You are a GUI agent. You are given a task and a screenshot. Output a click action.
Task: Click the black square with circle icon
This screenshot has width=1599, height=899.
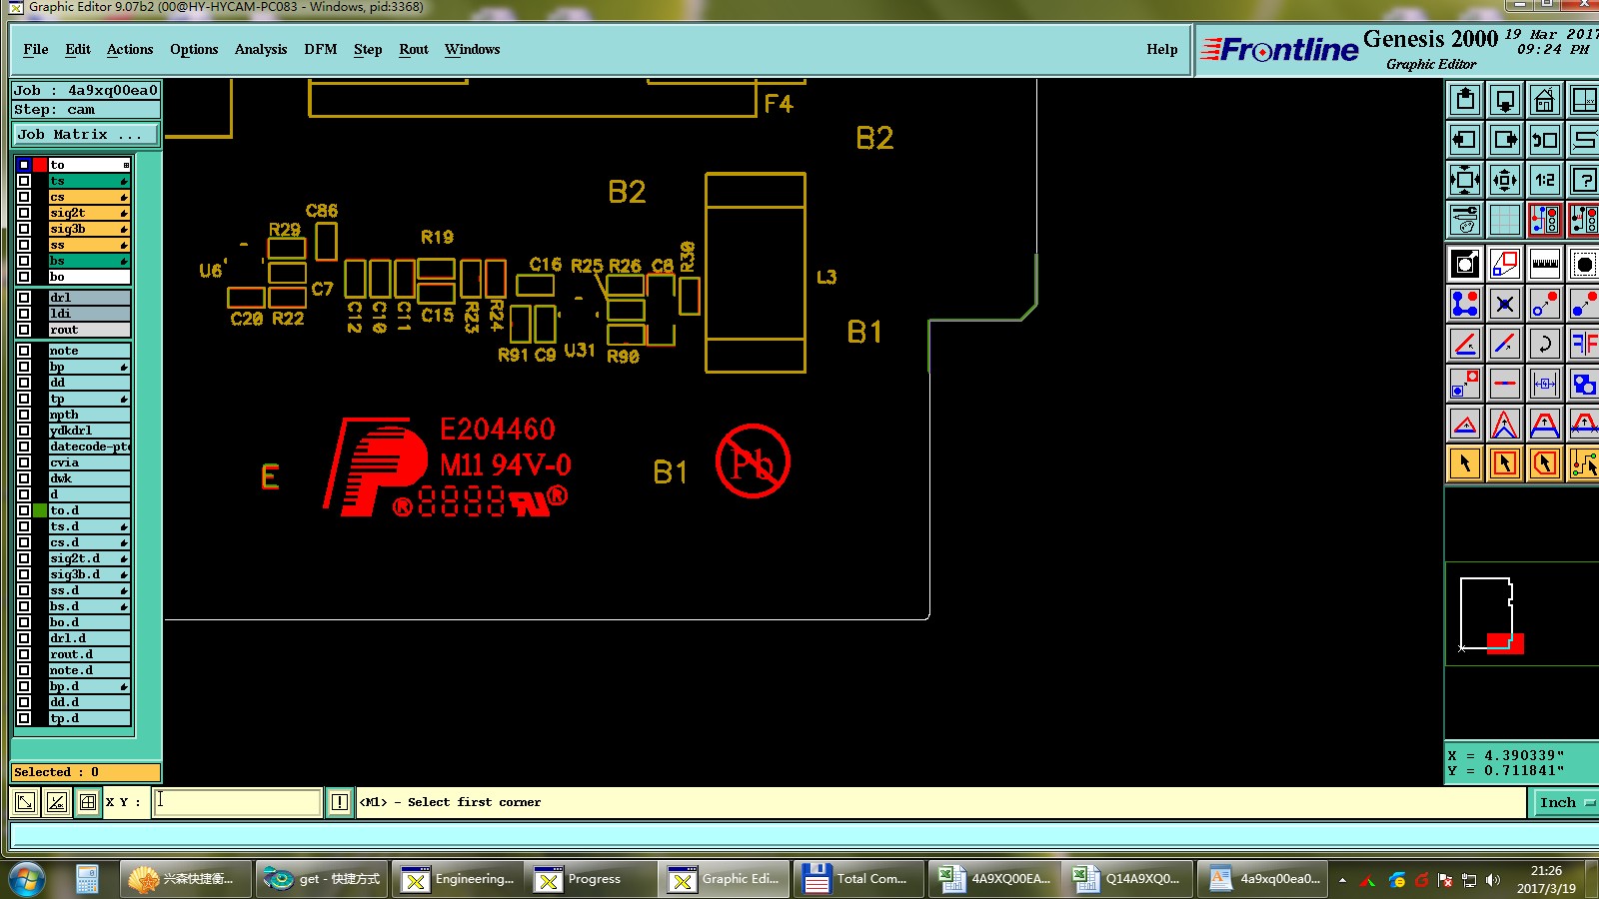coord(1465,265)
